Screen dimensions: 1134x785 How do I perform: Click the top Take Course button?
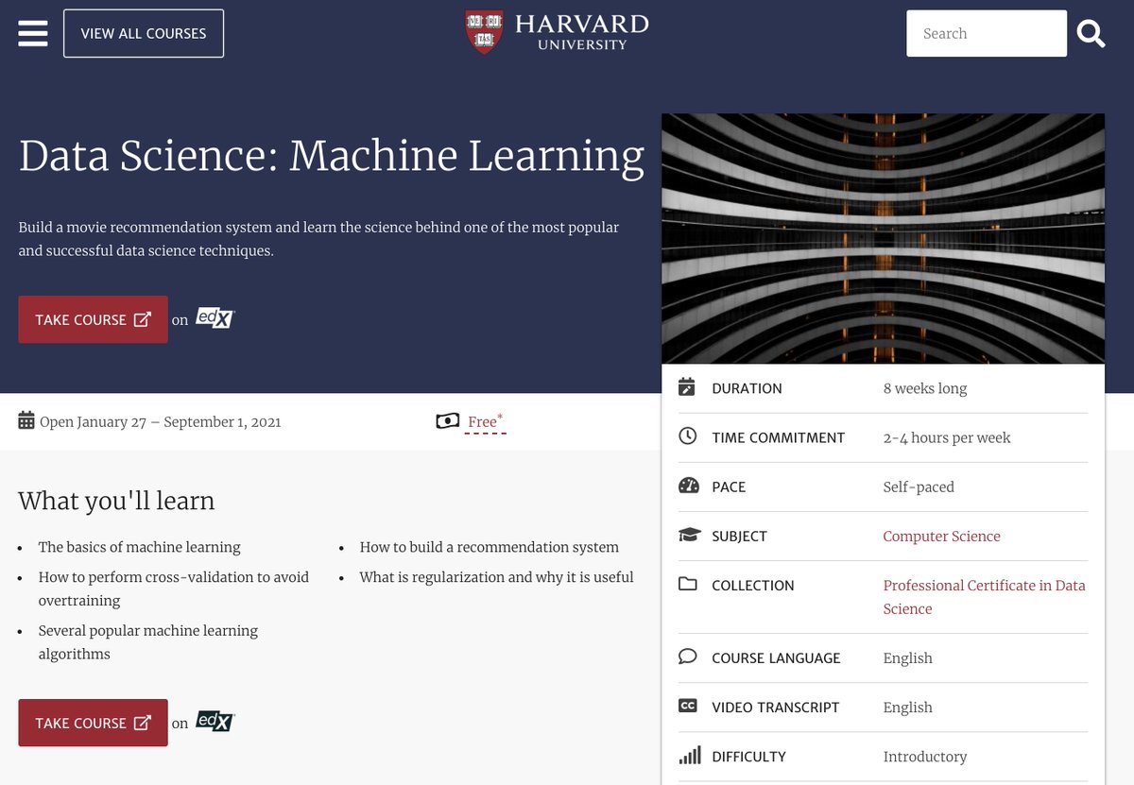[x=93, y=319]
